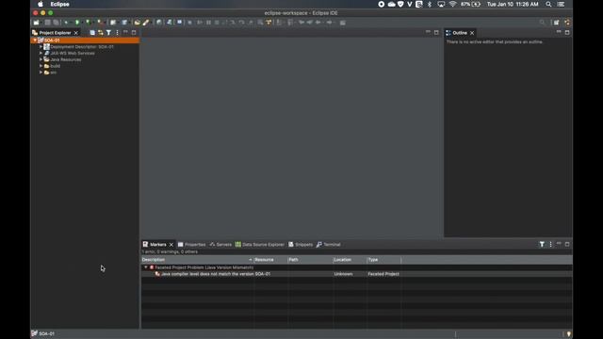Open Project Explorer filter icon
Image resolution: width=603 pixels, height=339 pixels.
tap(109, 33)
